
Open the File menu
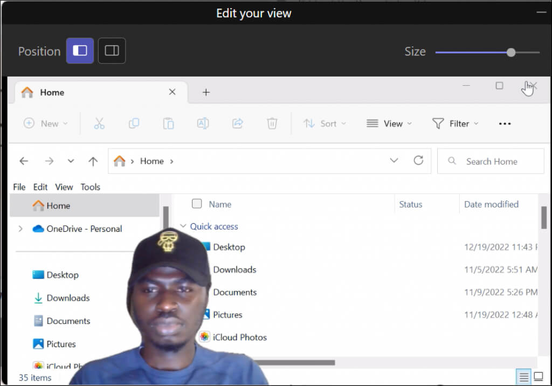click(19, 187)
